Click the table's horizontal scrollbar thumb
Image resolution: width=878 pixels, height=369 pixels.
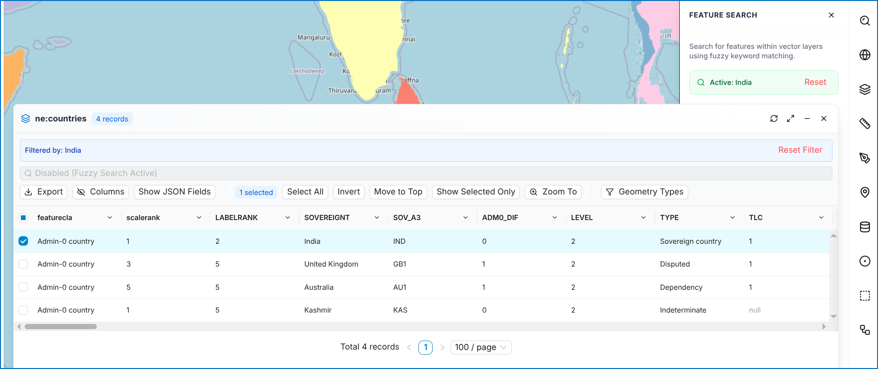61,327
